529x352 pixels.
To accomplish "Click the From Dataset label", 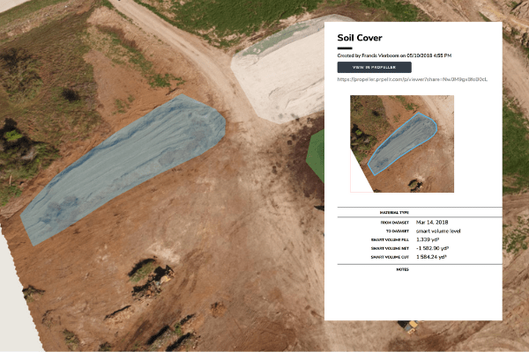I will coord(394,223).
